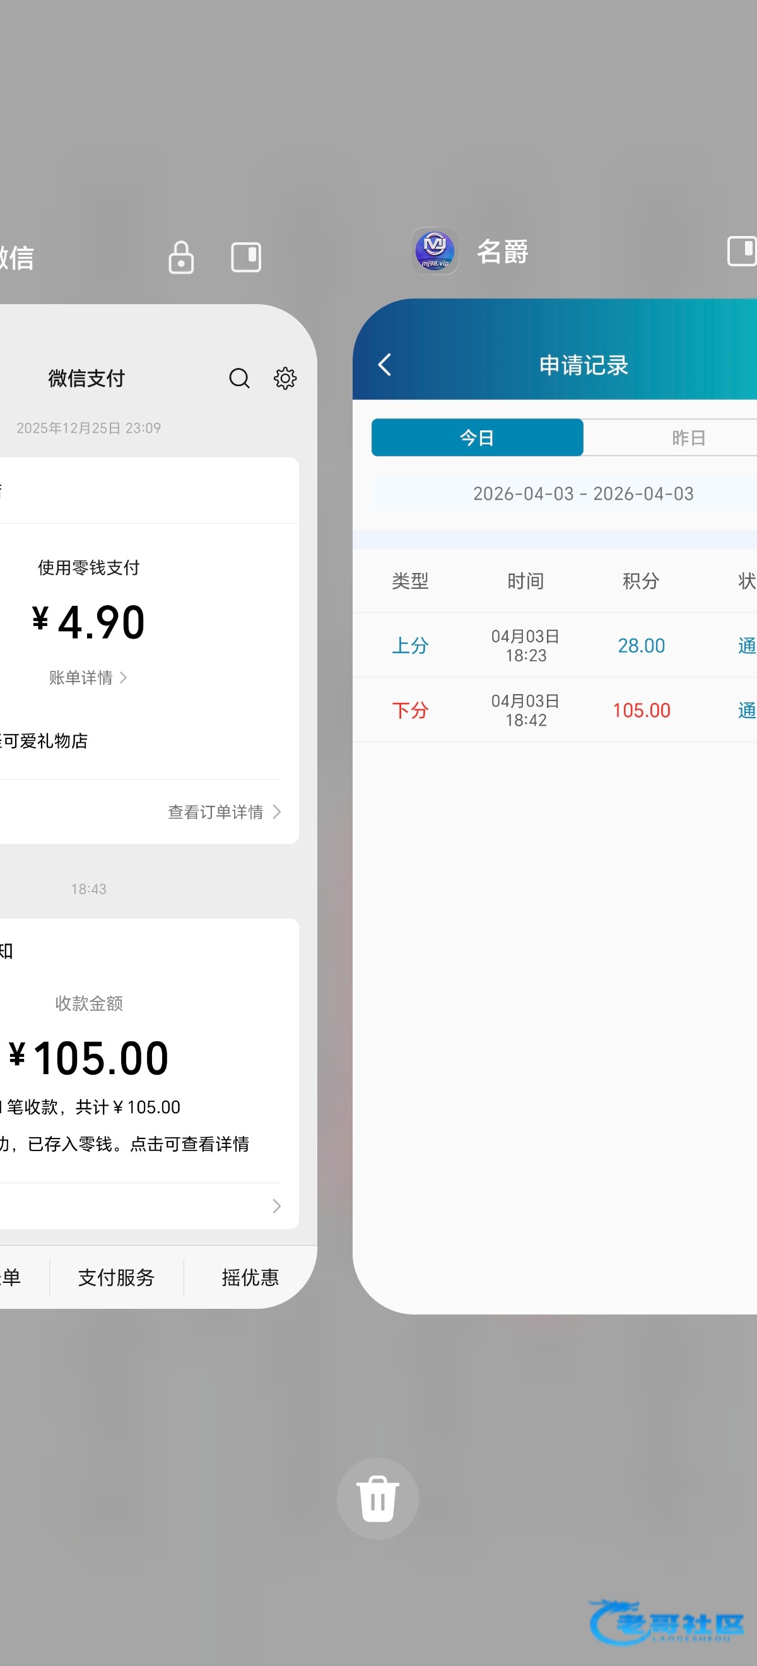Open the 2026-04-03 date range picker
Screen dimensions: 757x1666
point(582,493)
